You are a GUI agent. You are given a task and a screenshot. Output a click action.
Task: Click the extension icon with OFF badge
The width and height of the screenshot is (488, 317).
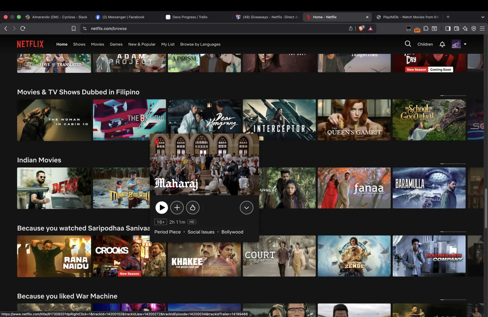tap(417, 29)
